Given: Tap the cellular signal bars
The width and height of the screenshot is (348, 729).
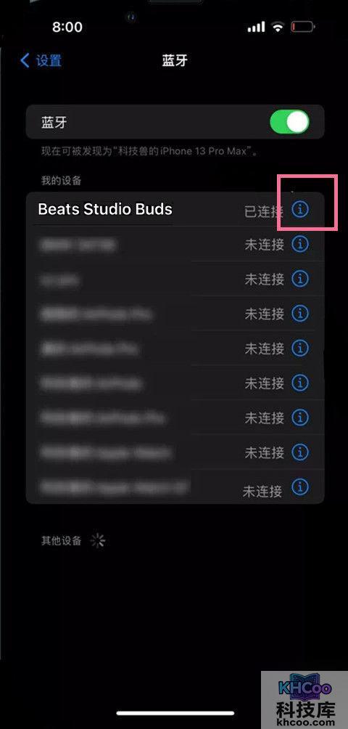Looking at the screenshot, I should (256, 27).
